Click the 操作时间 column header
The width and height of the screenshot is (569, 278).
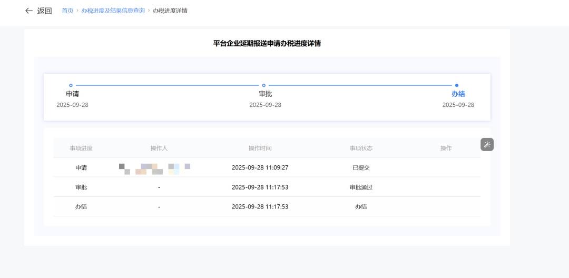[x=260, y=148]
